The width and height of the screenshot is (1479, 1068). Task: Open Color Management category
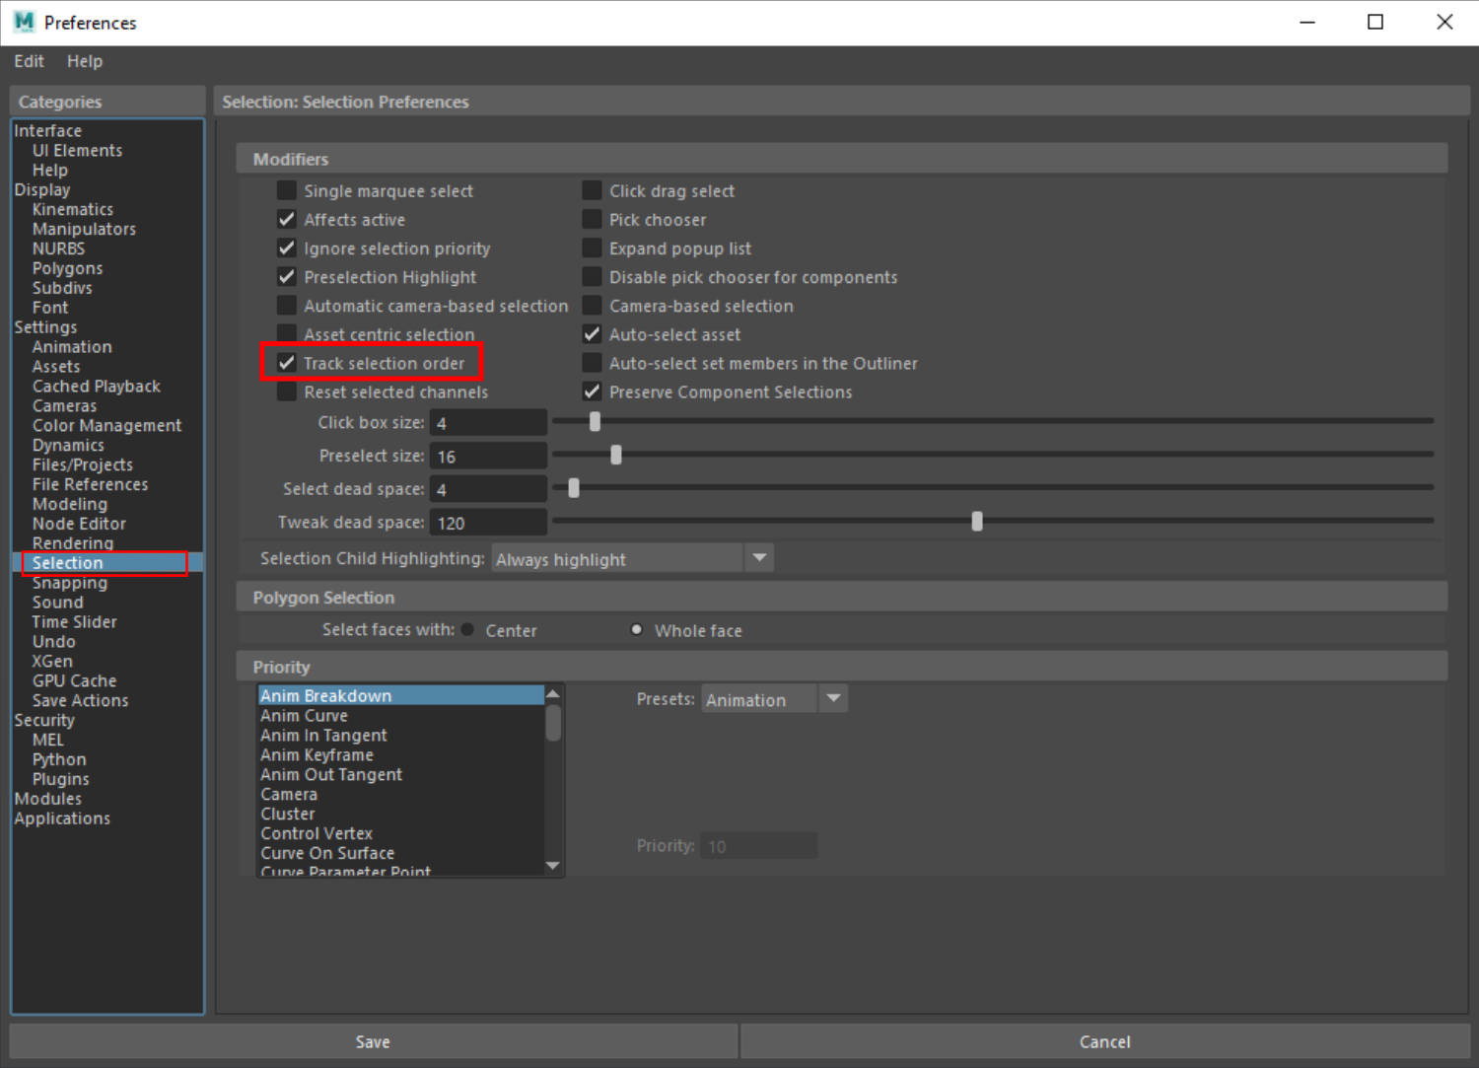[106, 426]
